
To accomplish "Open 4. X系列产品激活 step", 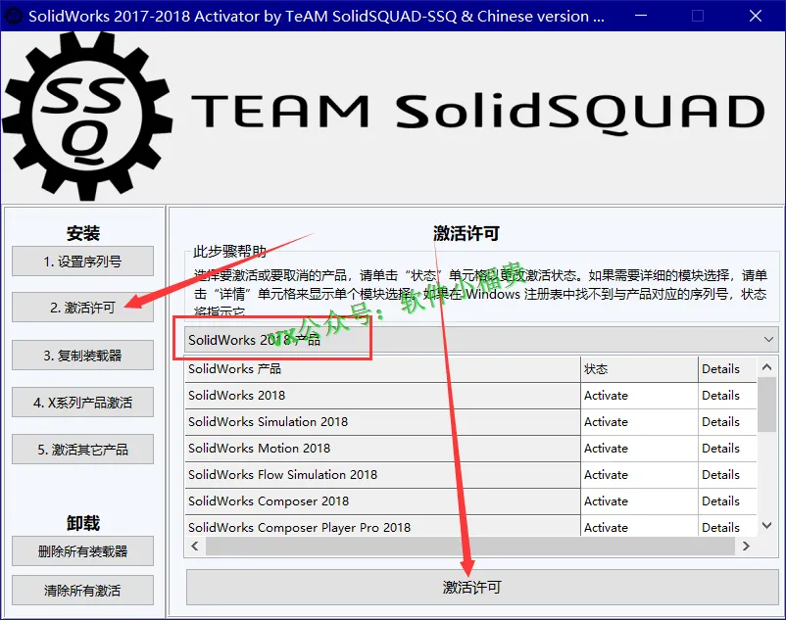I will [82, 403].
